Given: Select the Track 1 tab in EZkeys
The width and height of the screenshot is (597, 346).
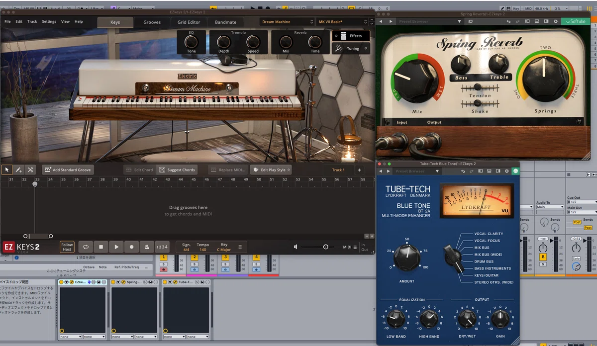Looking at the screenshot, I should point(338,170).
